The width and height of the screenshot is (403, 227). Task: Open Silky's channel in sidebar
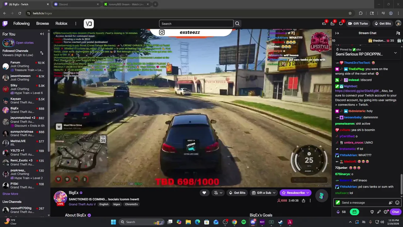[25, 89]
